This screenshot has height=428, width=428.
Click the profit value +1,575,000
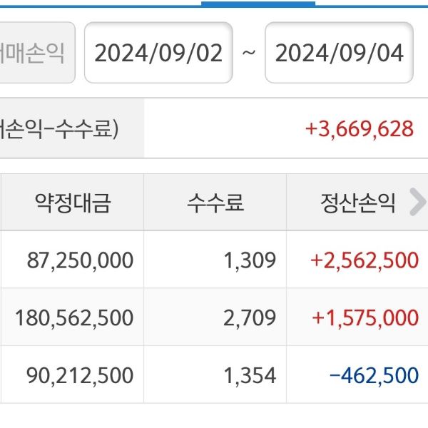point(365,317)
